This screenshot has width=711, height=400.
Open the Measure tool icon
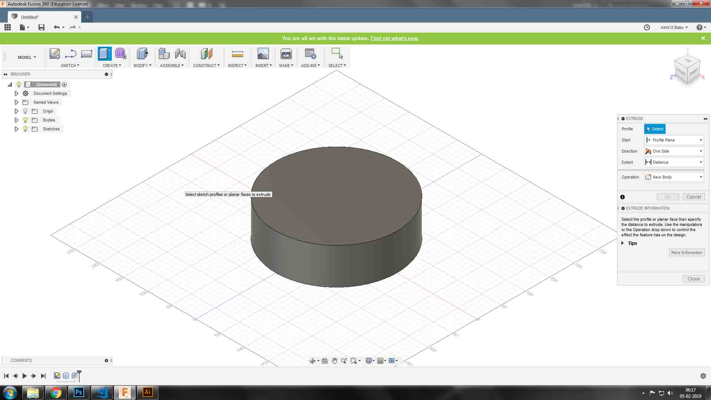tap(237, 54)
